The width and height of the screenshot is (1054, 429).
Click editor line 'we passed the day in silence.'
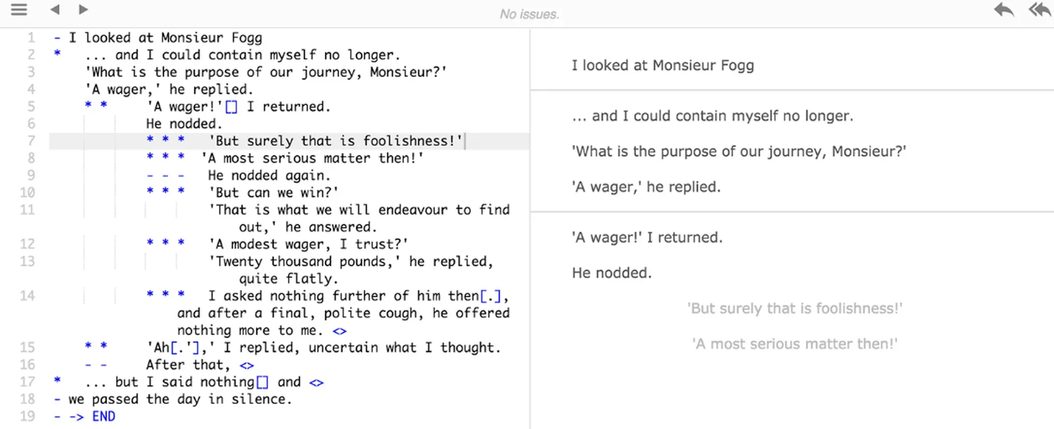coord(180,399)
